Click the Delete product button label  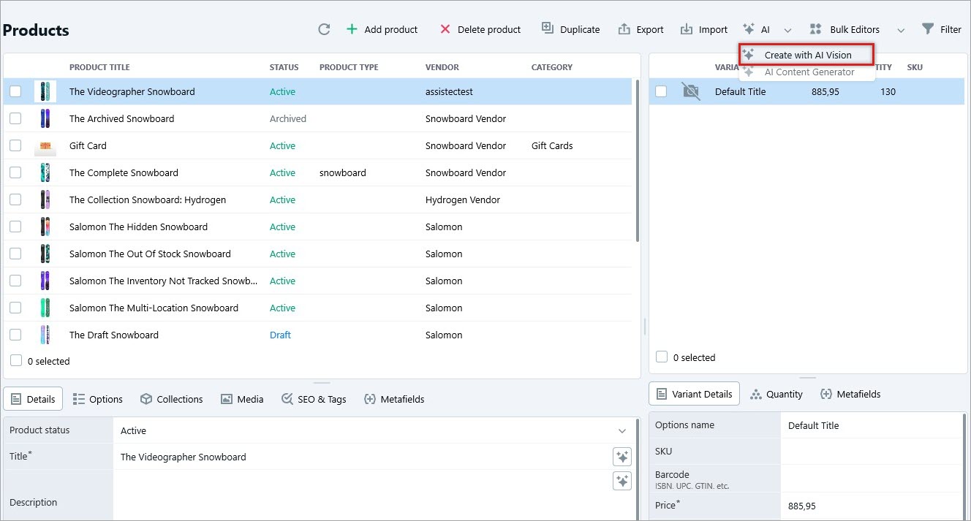489,30
